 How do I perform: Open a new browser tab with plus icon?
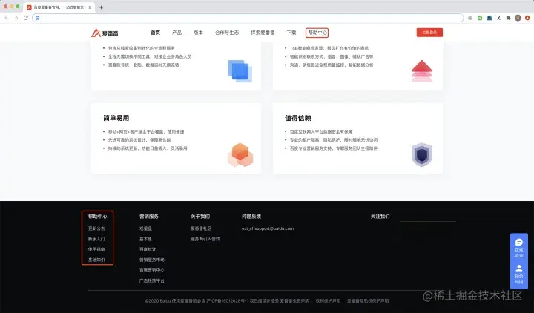point(101,7)
